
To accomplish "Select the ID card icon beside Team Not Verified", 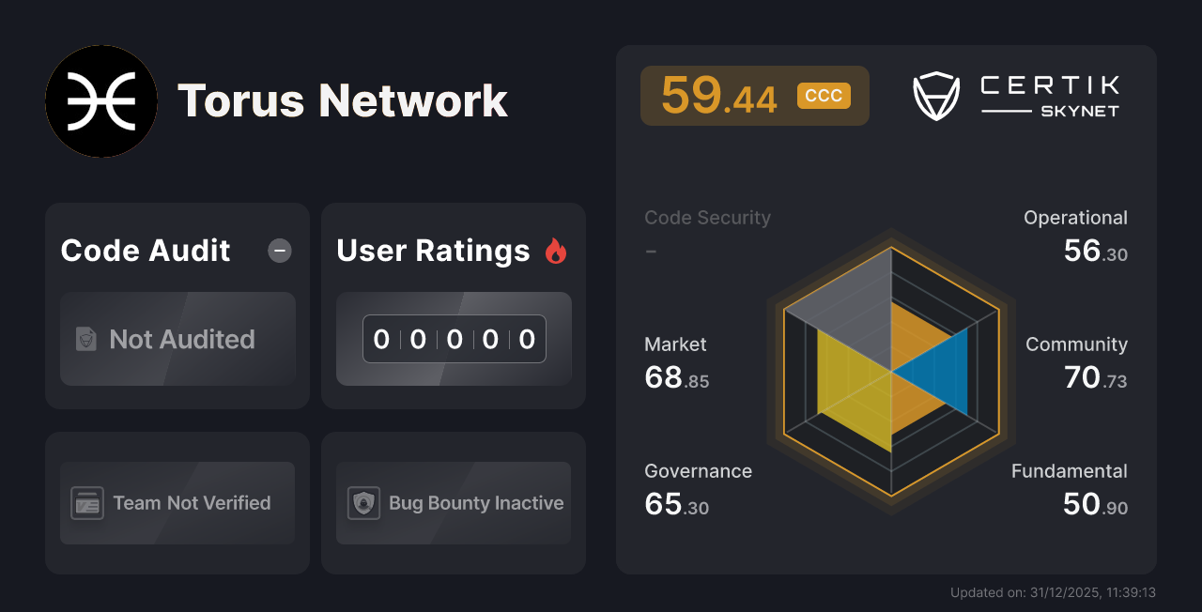I will click(x=88, y=503).
